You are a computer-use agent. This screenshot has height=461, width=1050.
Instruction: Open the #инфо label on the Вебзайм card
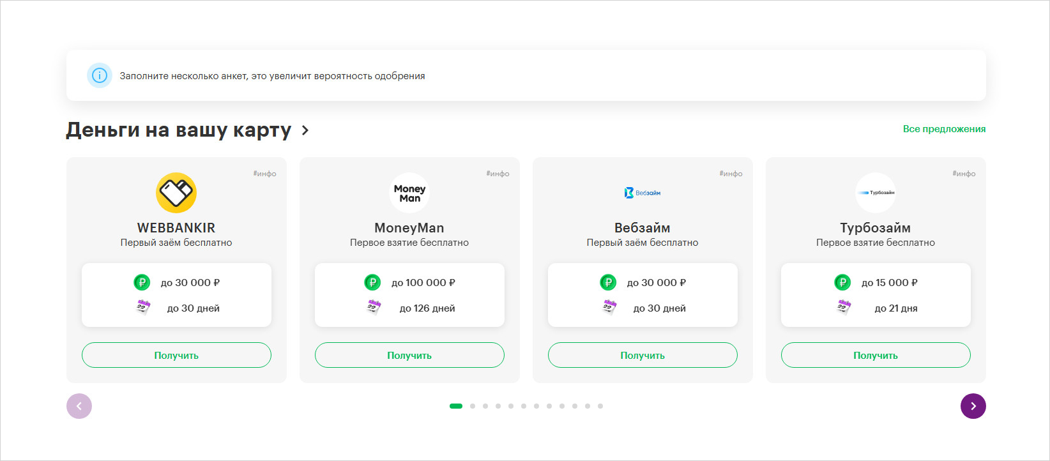(731, 174)
